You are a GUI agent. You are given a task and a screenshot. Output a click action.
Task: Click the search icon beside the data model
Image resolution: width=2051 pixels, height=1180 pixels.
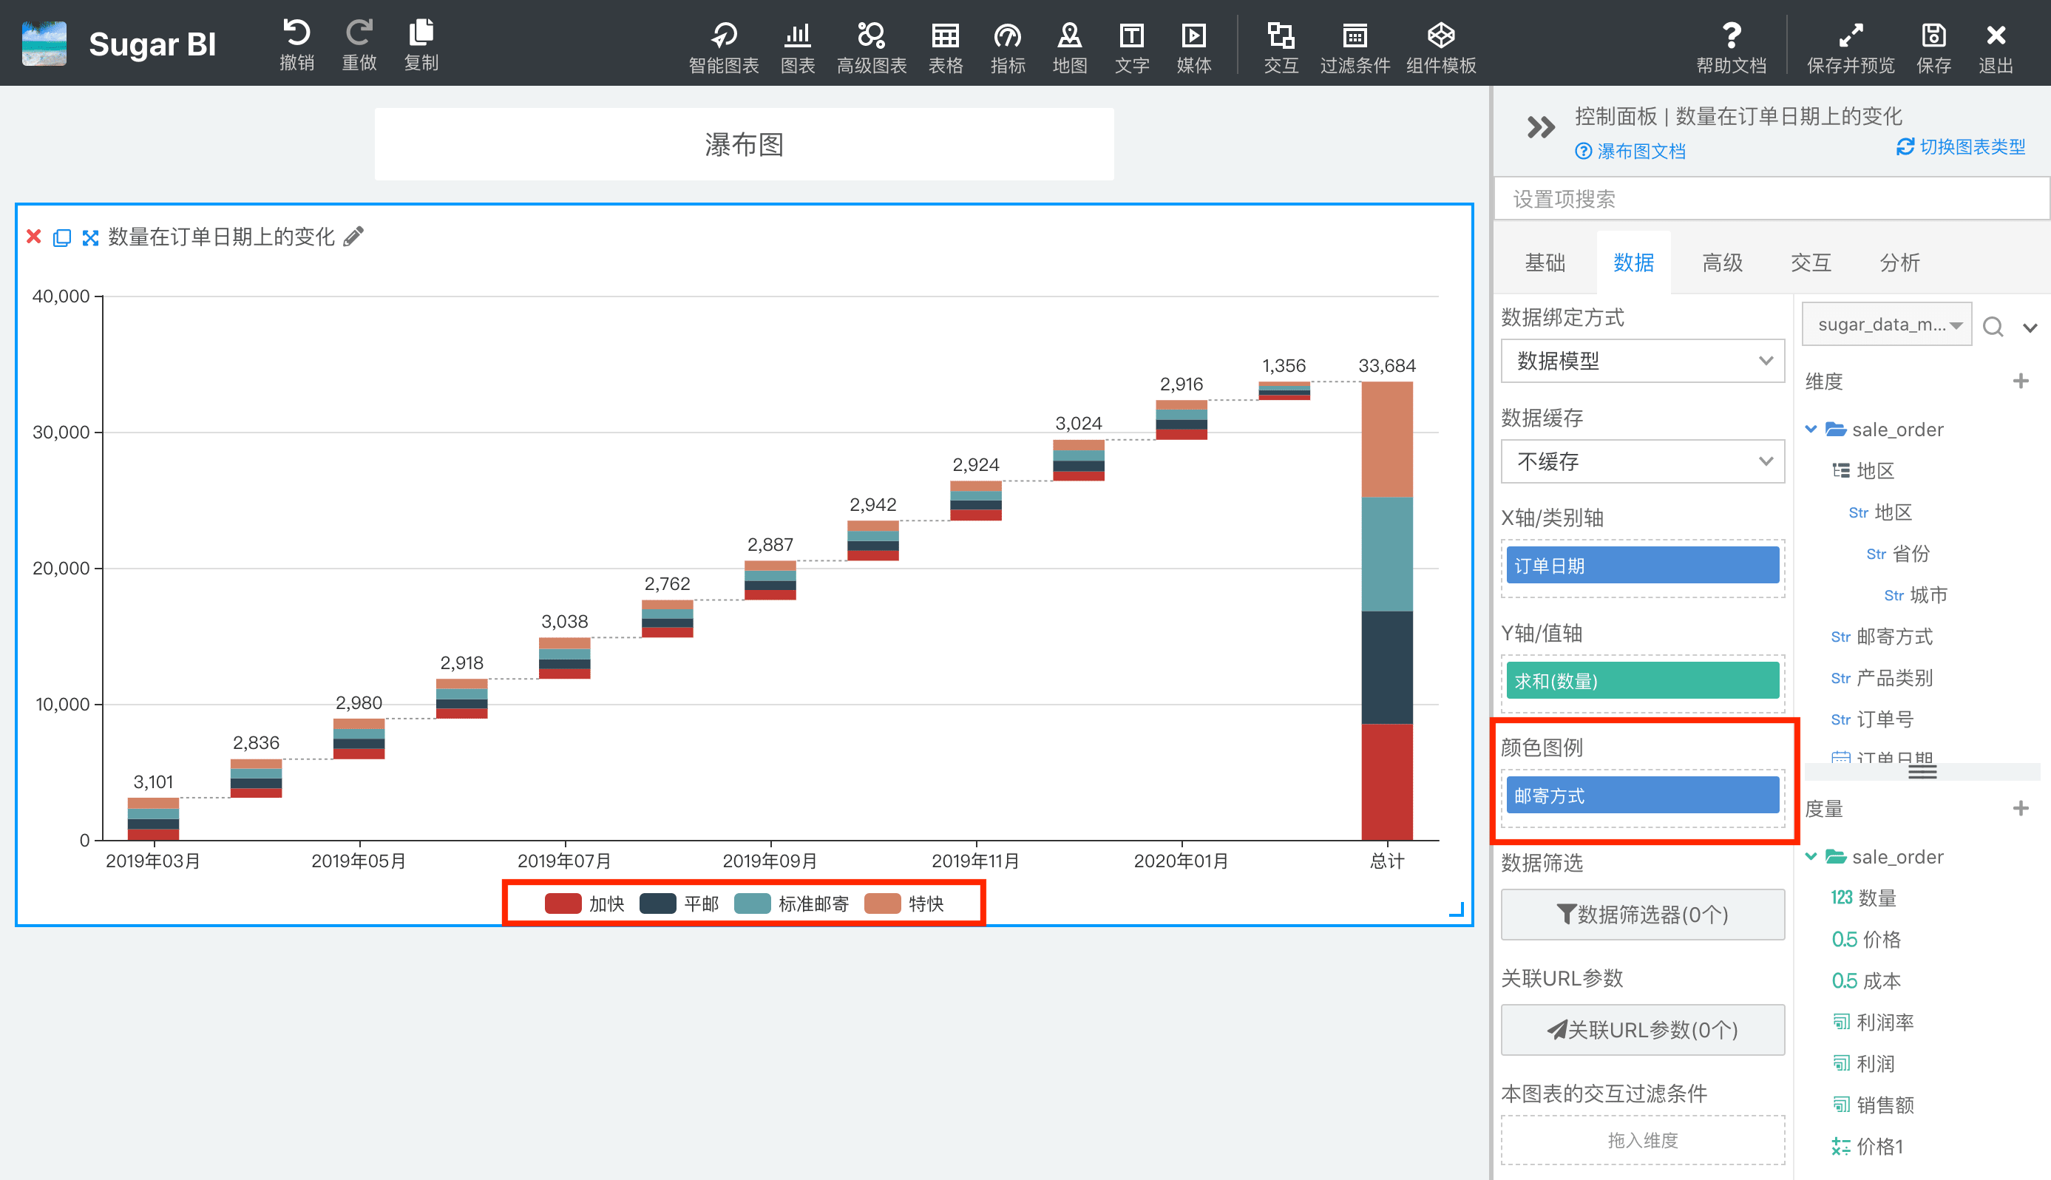[x=1993, y=326]
